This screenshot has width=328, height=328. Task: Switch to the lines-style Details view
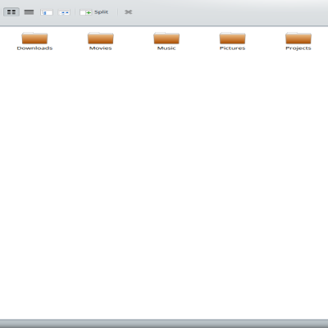coord(29,12)
